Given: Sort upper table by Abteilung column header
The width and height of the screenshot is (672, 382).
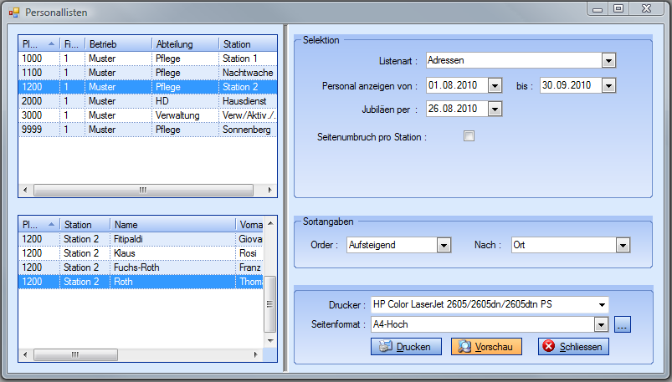Looking at the screenshot, I should [184, 43].
